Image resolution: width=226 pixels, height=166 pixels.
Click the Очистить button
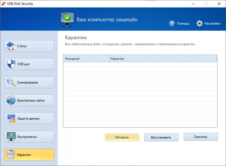pos(201,137)
